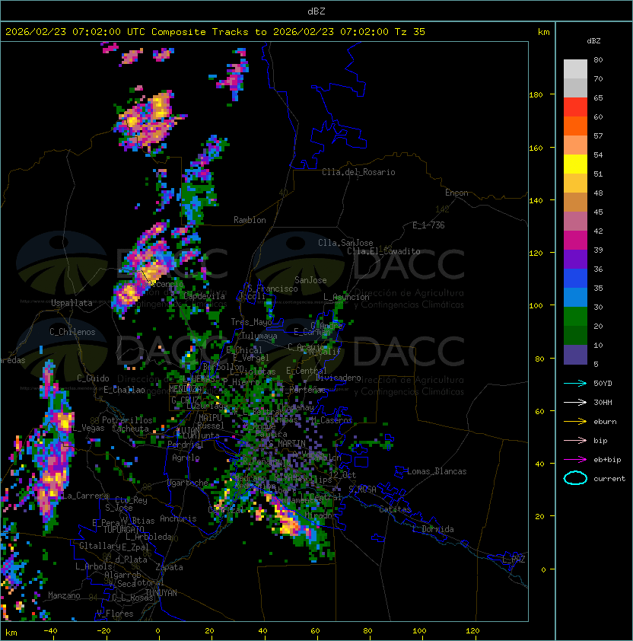
Task: Click the 'Clla.El_Cavadito' map label
Action: (383, 251)
